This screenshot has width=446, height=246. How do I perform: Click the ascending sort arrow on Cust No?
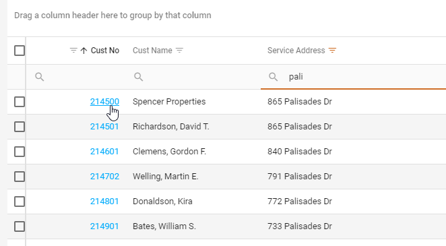pyautogui.click(x=84, y=51)
